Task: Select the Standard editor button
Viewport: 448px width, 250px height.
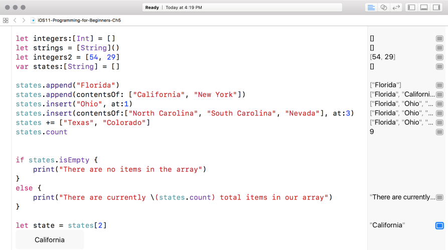Action: tap(371, 7)
